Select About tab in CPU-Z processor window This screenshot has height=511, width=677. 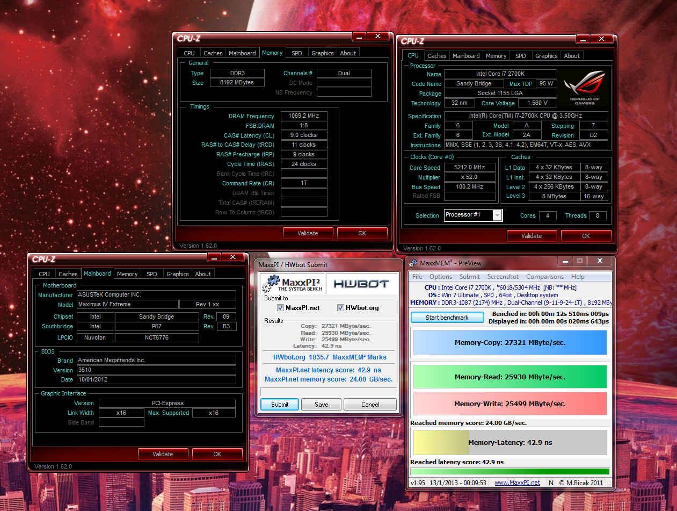(572, 56)
